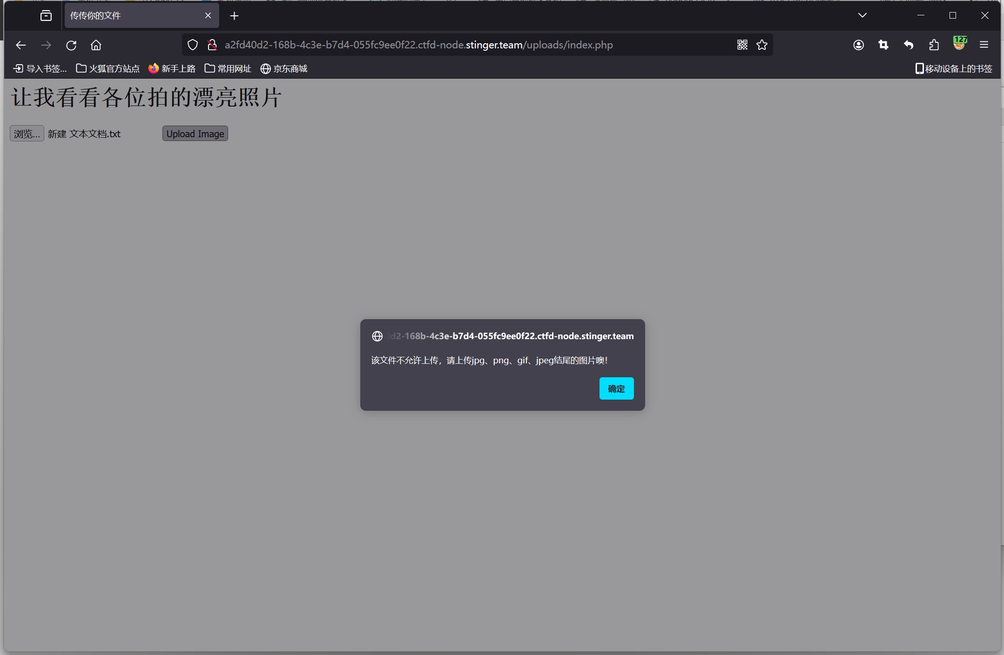Bookmark this page with the star icon
The width and height of the screenshot is (1004, 655).
762,45
